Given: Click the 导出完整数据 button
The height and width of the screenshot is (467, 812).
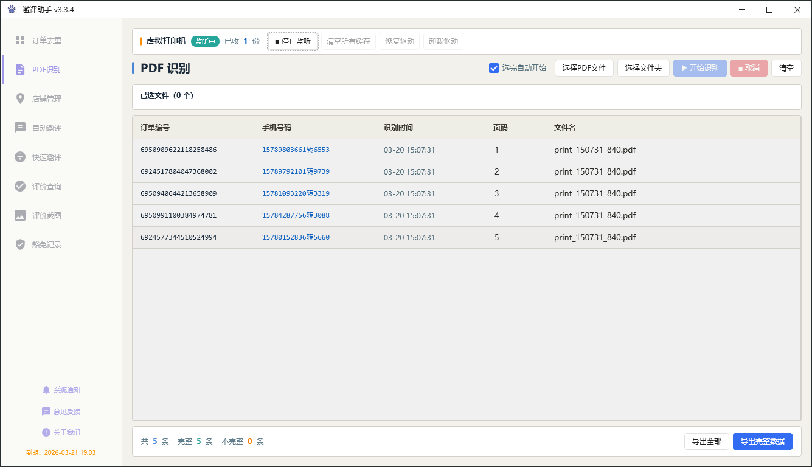Looking at the screenshot, I should (763, 441).
